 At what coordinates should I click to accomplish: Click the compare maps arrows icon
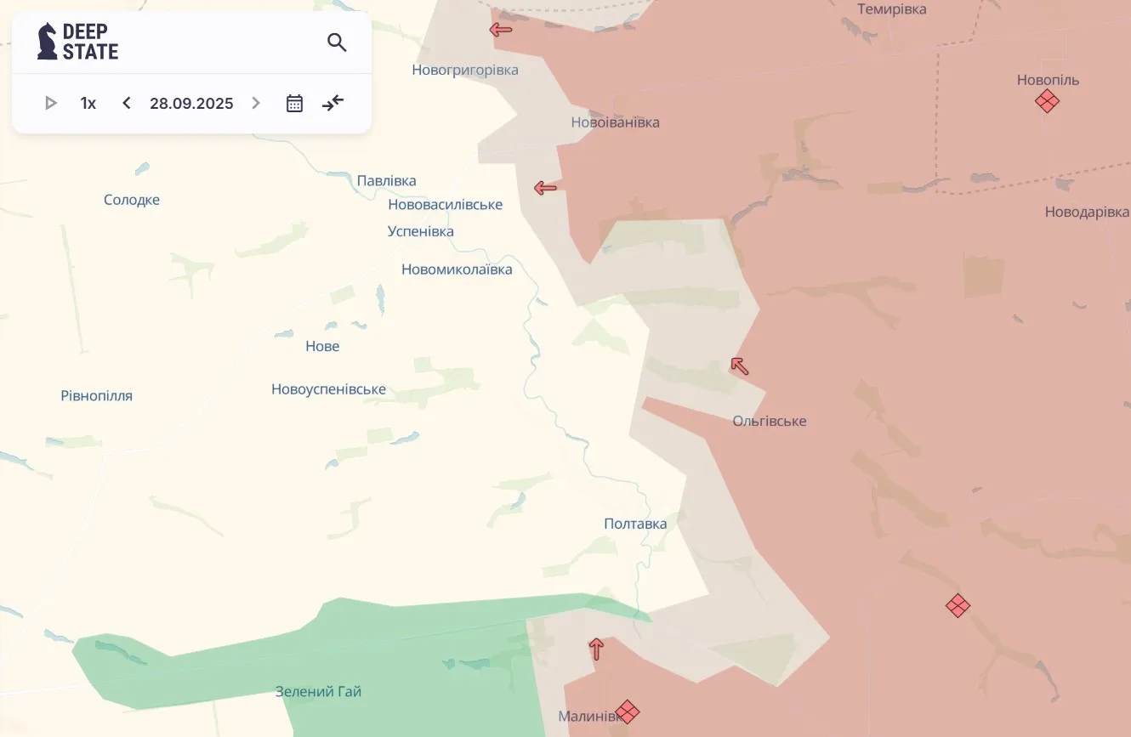point(332,104)
